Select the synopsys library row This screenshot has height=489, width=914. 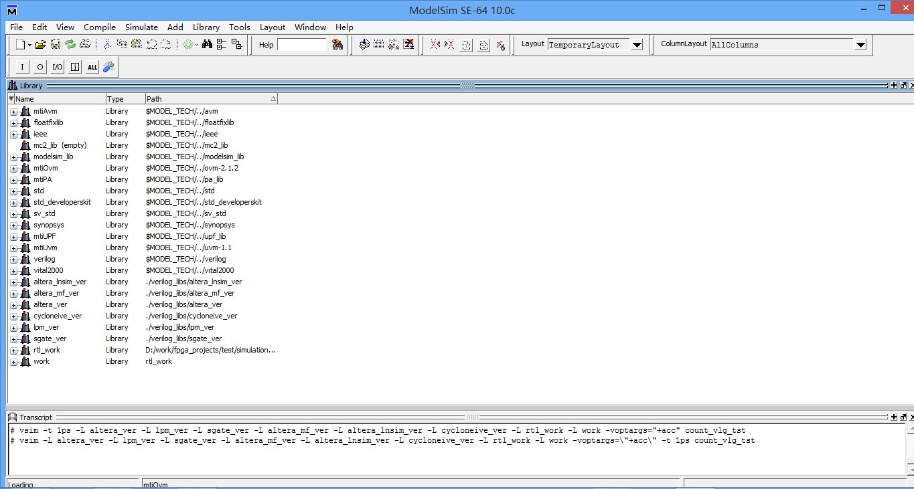coord(143,225)
